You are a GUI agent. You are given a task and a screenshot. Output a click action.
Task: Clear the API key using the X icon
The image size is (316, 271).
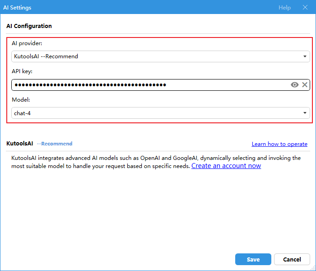click(305, 84)
